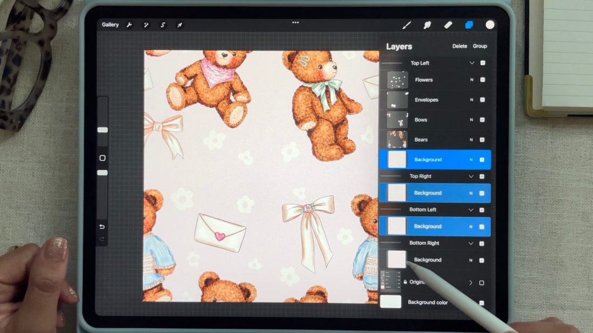This screenshot has height=333, width=593.
Task: Collapse the Bottom Right group
Action: point(471,244)
